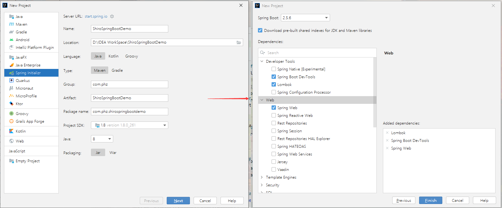The height and width of the screenshot is (208, 502).
Task: Select Groovy as language
Action: (131, 56)
